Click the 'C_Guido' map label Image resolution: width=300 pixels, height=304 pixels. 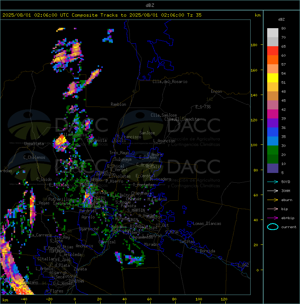[x=44, y=179]
